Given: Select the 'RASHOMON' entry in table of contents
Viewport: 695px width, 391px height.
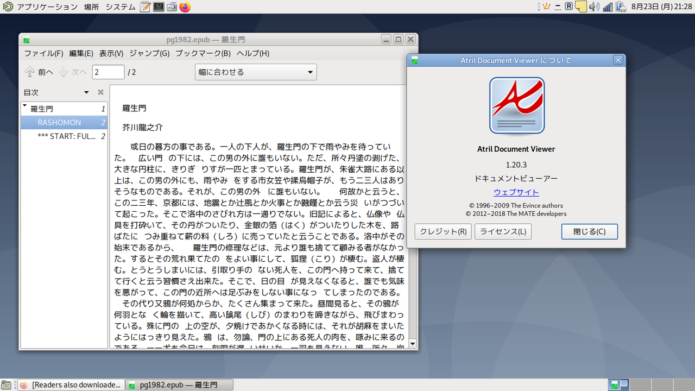Looking at the screenshot, I should (x=64, y=122).
